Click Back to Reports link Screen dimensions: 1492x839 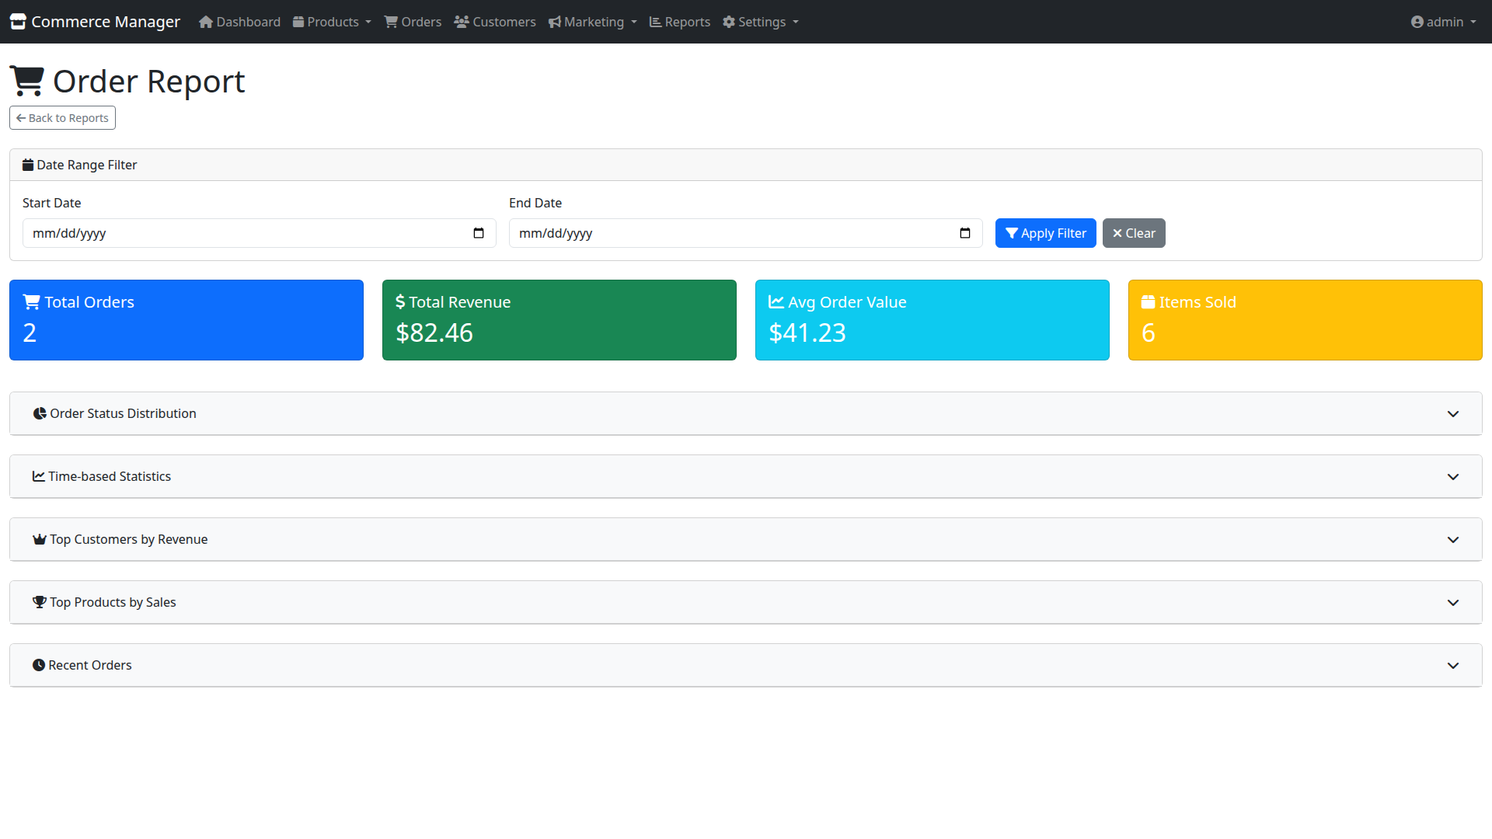pyautogui.click(x=62, y=117)
